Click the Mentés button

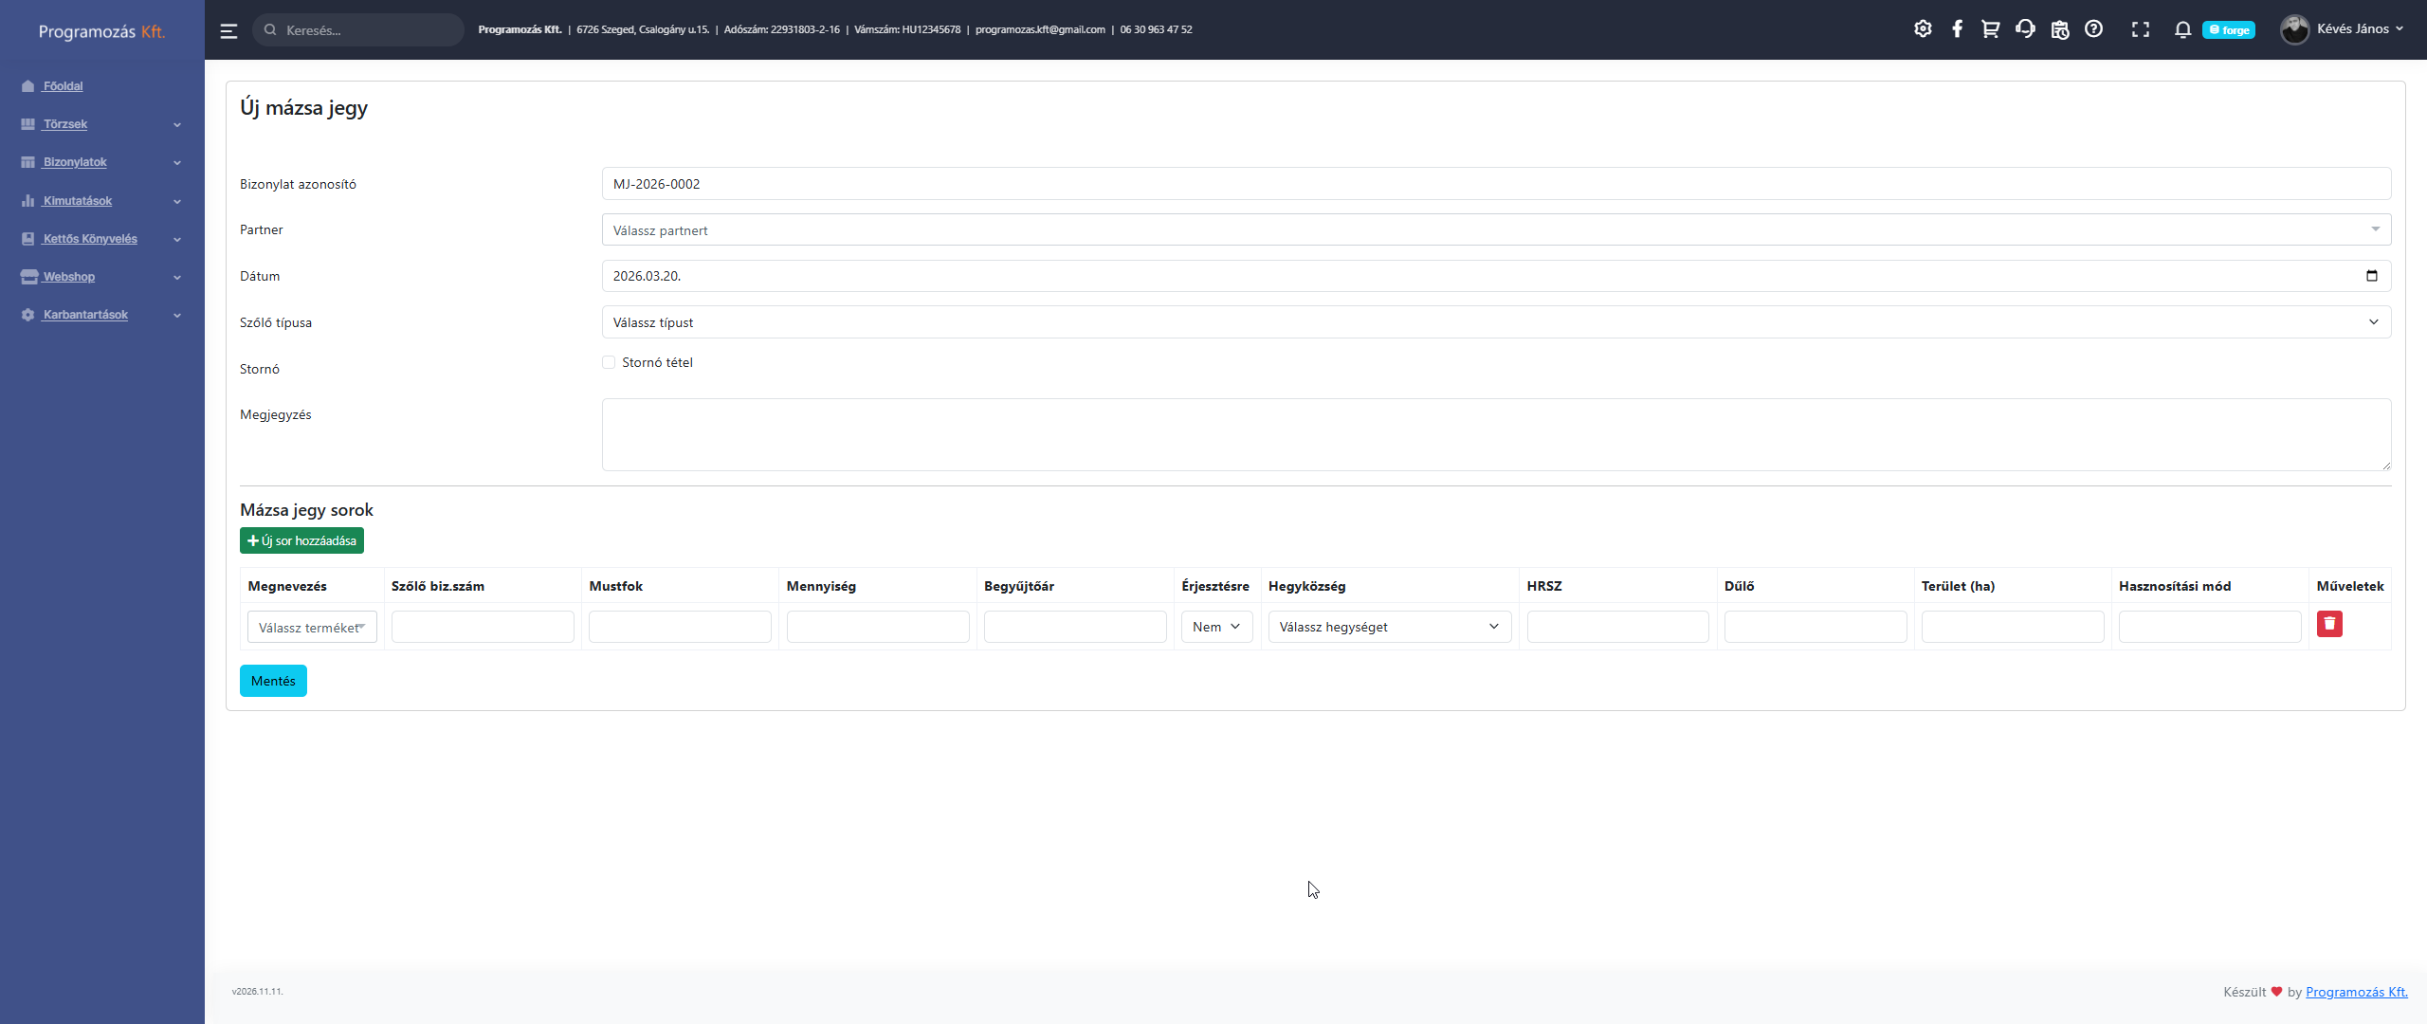(273, 681)
